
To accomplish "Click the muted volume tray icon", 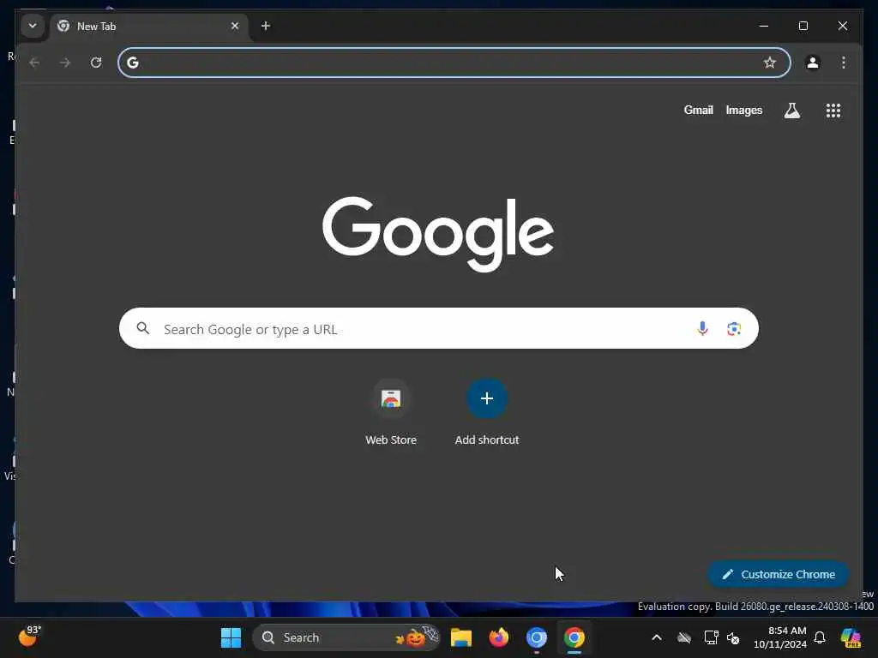I will pyautogui.click(x=733, y=637).
